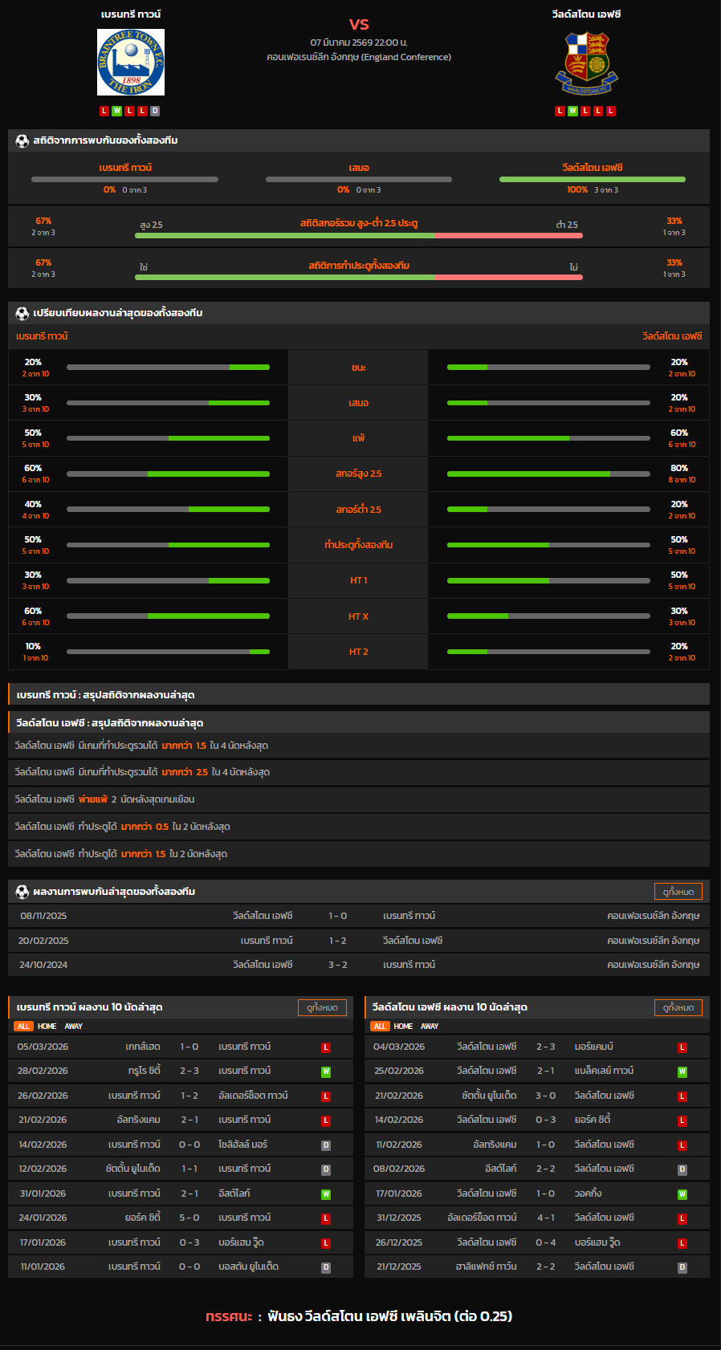Screen dimensions: 721x1350
Task: Click the Braintree Town club logo
Action: point(131,63)
